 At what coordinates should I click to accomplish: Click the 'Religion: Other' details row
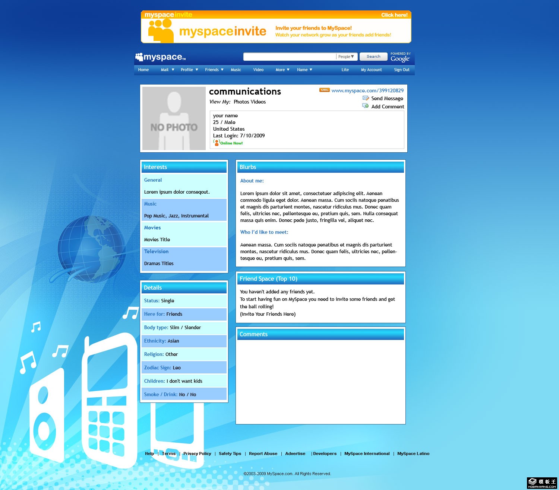pos(184,354)
